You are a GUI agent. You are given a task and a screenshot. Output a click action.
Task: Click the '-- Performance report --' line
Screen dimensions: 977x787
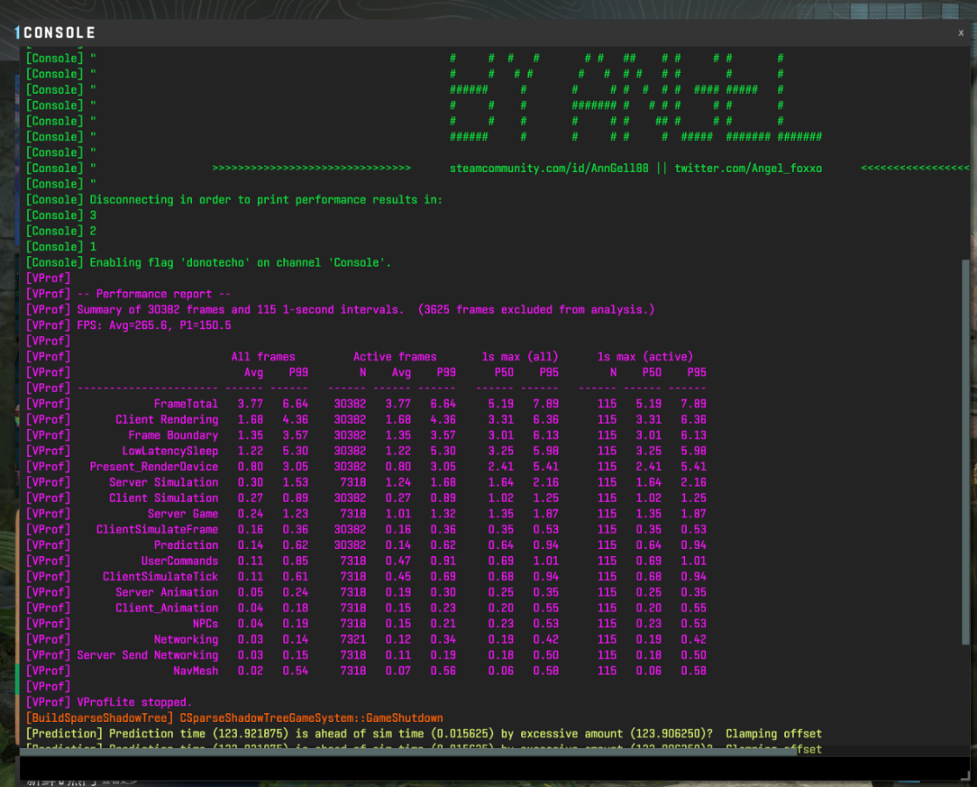click(129, 294)
